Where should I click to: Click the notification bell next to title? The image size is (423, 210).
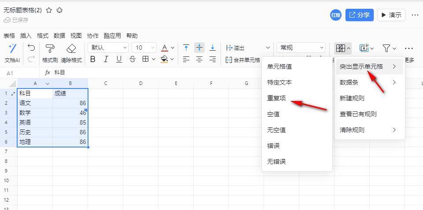[x=59, y=10]
